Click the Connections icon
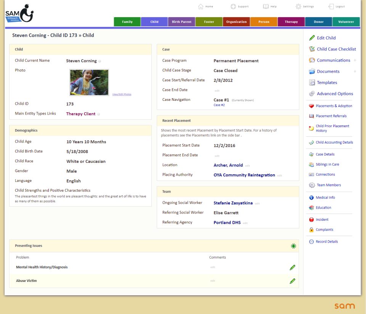366x314 pixels. pos(311,175)
